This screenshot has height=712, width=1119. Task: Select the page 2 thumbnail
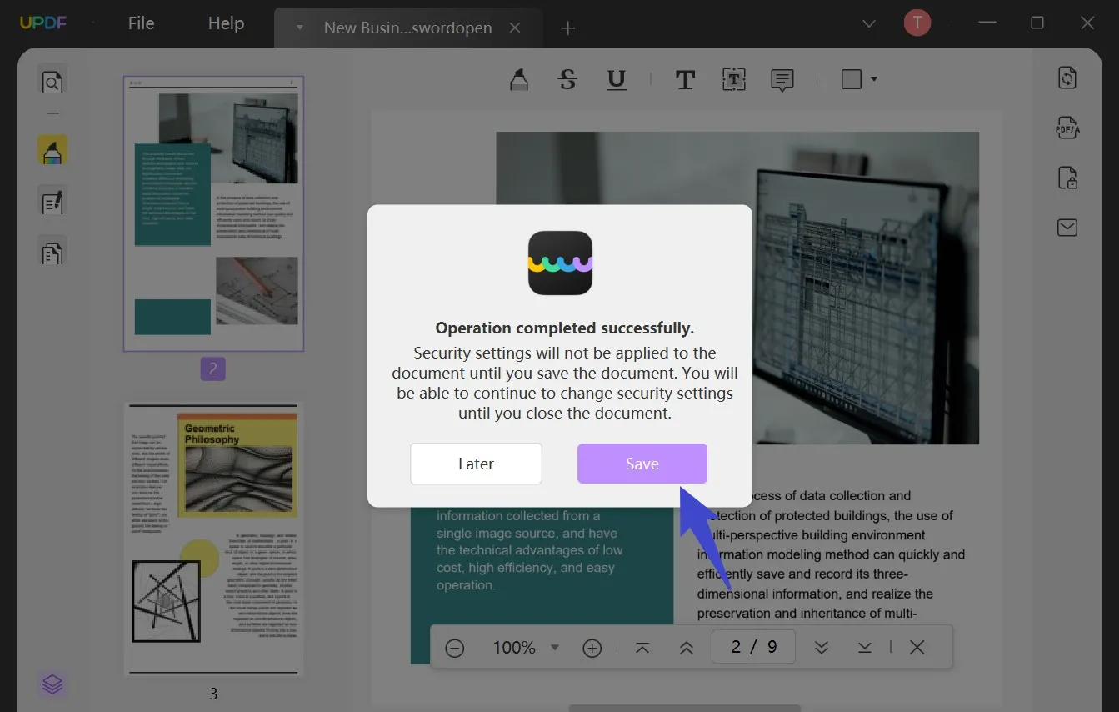(x=214, y=213)
